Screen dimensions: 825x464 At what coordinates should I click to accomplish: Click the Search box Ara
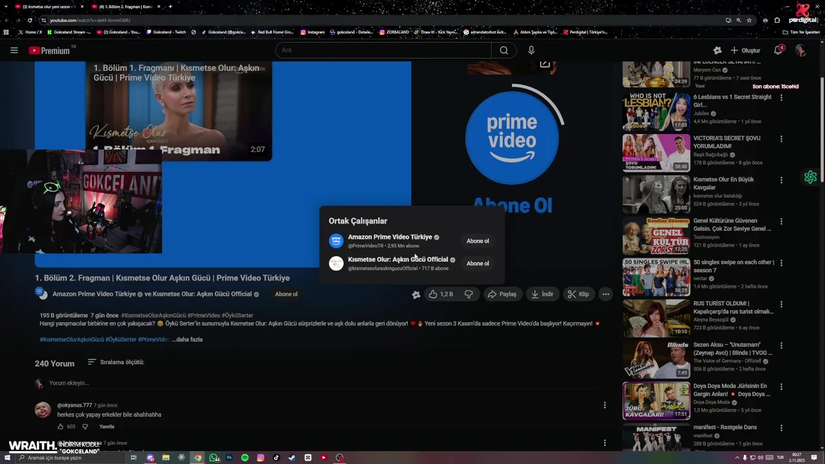pyautogui.click(x=383, y=50)
